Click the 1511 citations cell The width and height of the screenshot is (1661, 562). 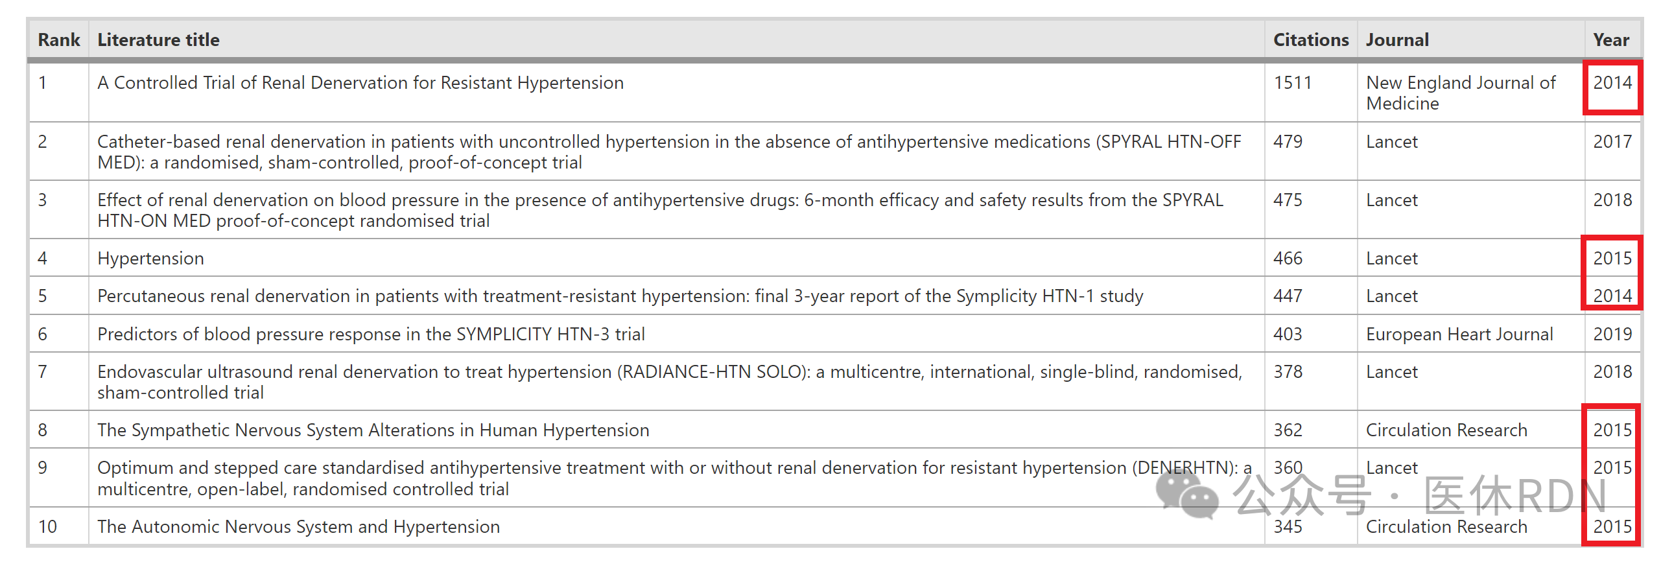click(1293, 83)
